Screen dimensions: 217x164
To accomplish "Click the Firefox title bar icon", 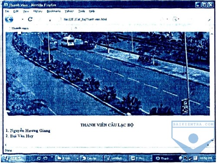I will [x=6, y=5].
